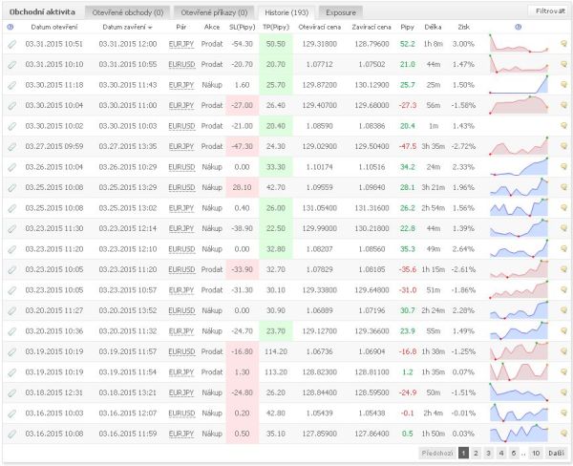Click paperclip icon for 03.27.2015 09:59 trade
The height and width of the screenshot is (466, 573).
11,146
